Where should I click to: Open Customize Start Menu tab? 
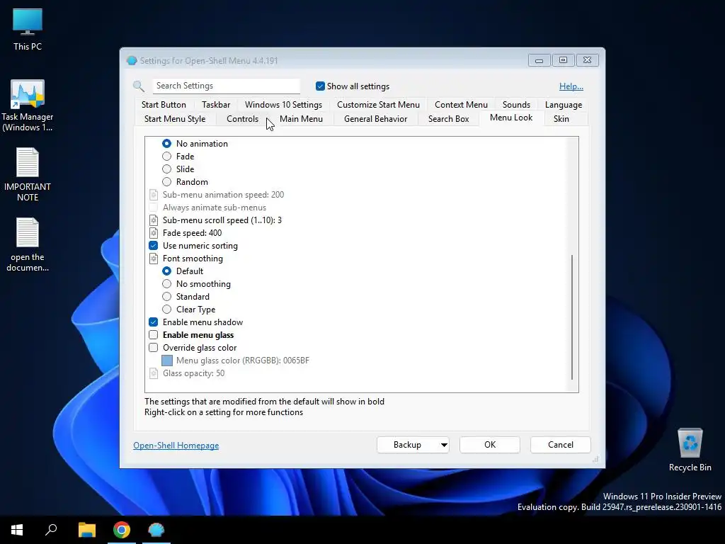point(378,105)
